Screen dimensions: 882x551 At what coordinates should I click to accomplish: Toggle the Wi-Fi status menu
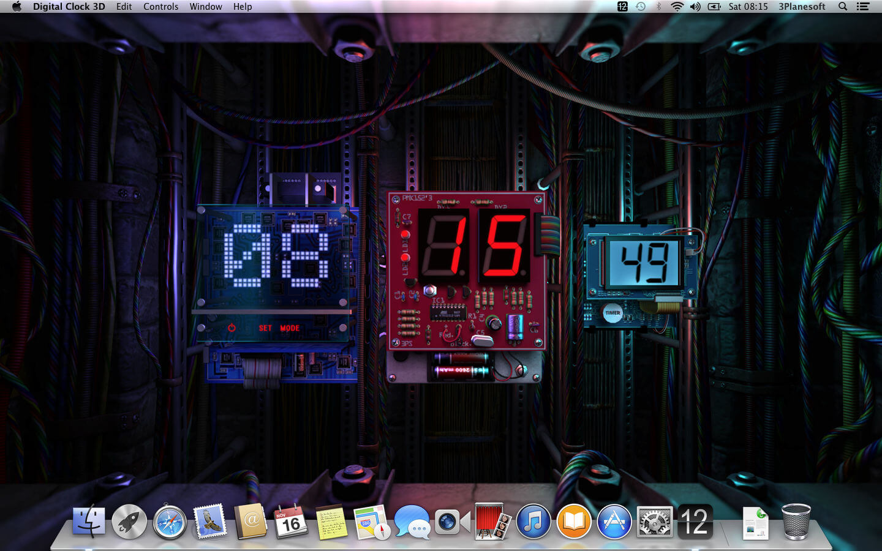click(x=677, y=7)
